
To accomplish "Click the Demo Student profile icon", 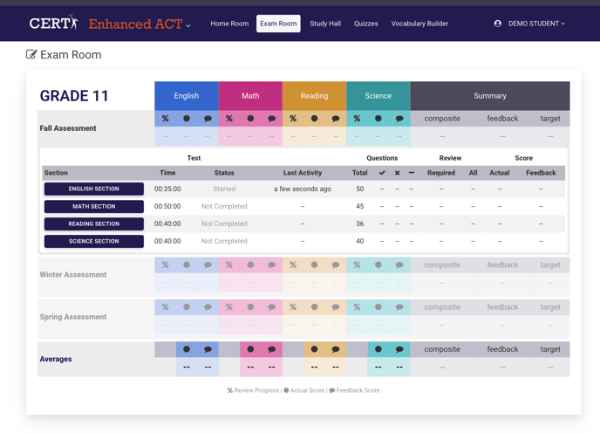I will click(x=498, y=24).
